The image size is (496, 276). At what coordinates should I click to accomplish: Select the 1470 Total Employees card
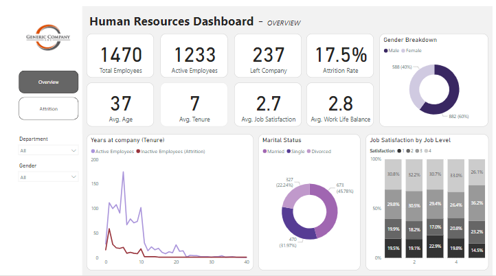point(120,56)
